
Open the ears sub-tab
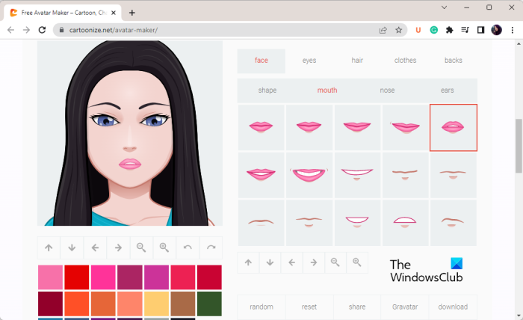point(448,90)
